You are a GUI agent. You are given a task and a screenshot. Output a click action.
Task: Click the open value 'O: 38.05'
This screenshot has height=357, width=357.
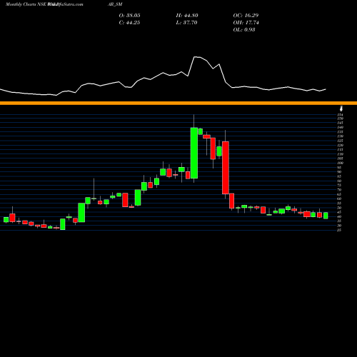point(129,16)
